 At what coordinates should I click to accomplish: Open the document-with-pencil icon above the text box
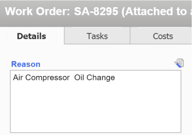coord(179,63)
